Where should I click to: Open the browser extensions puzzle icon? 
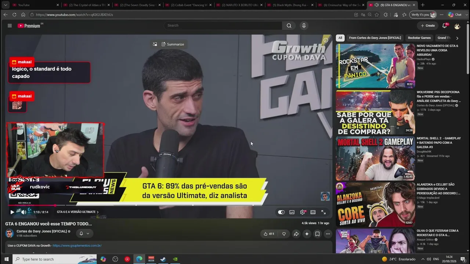(x=386, y=15)
